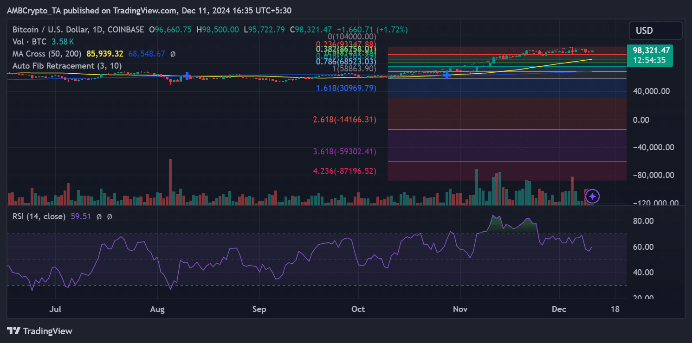The image size is (692, 343).
Task: Click the Vol · BTC indicator legend
Action: coord(29,42)
